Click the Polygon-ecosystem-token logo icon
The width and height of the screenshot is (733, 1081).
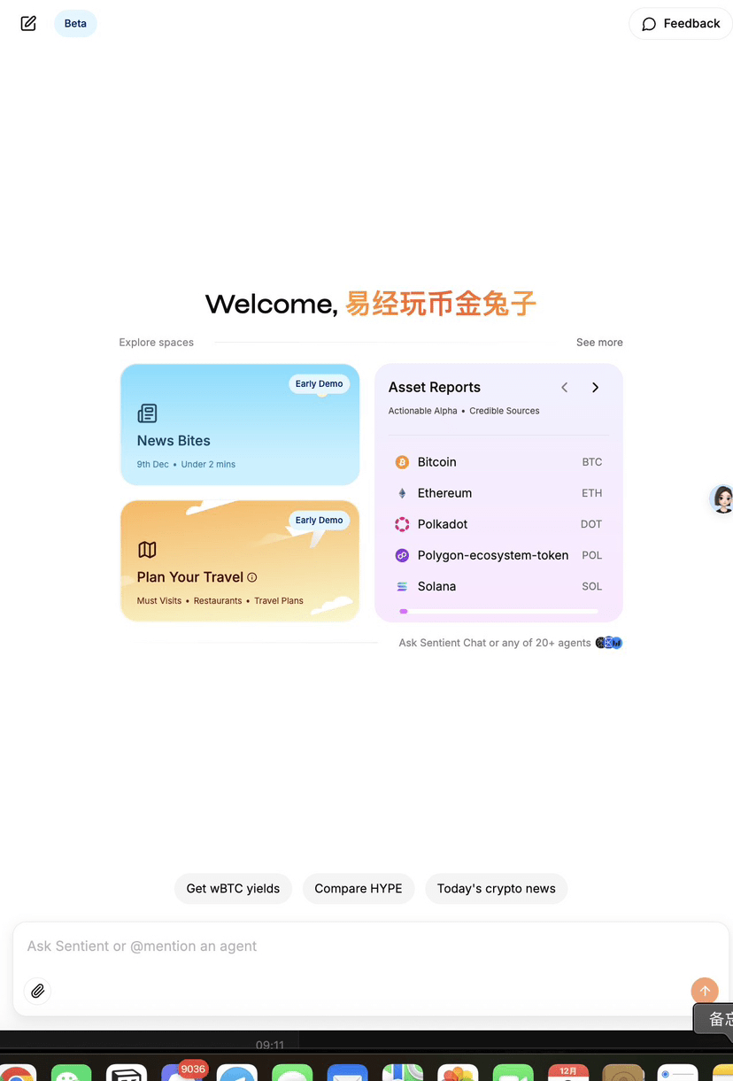(x=402, y=555)
